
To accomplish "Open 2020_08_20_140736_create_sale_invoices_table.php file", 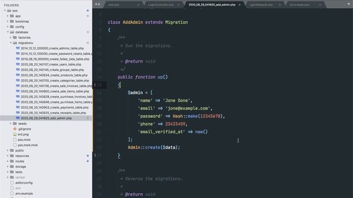I will 56,86.
